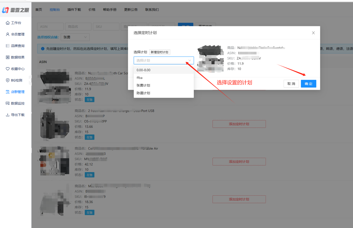Click the 收藏中心 heart icon
The height and width of the screenshot is (228, 353).
(8, 69)
